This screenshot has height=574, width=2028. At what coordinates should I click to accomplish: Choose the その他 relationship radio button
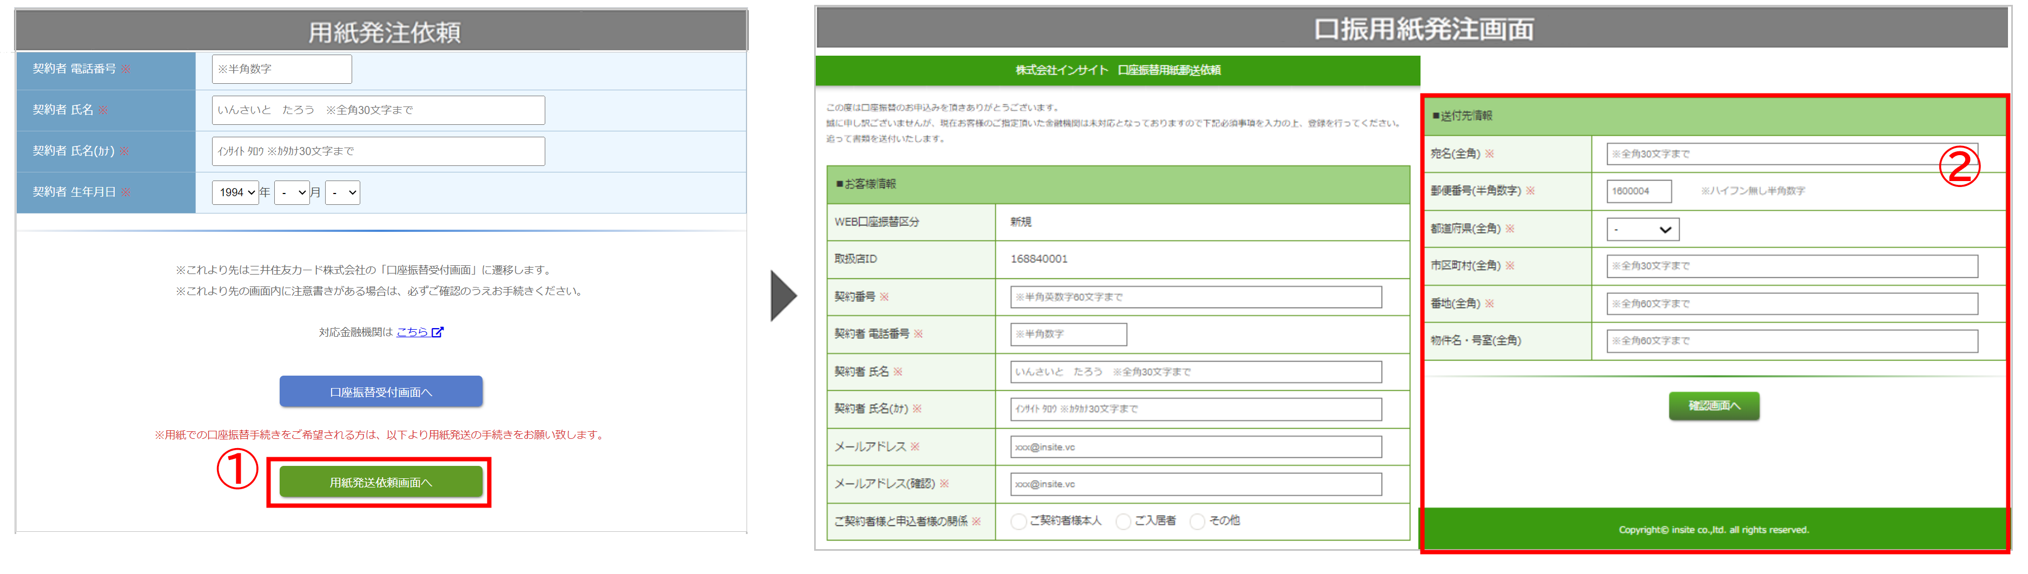coord(1198,522)
